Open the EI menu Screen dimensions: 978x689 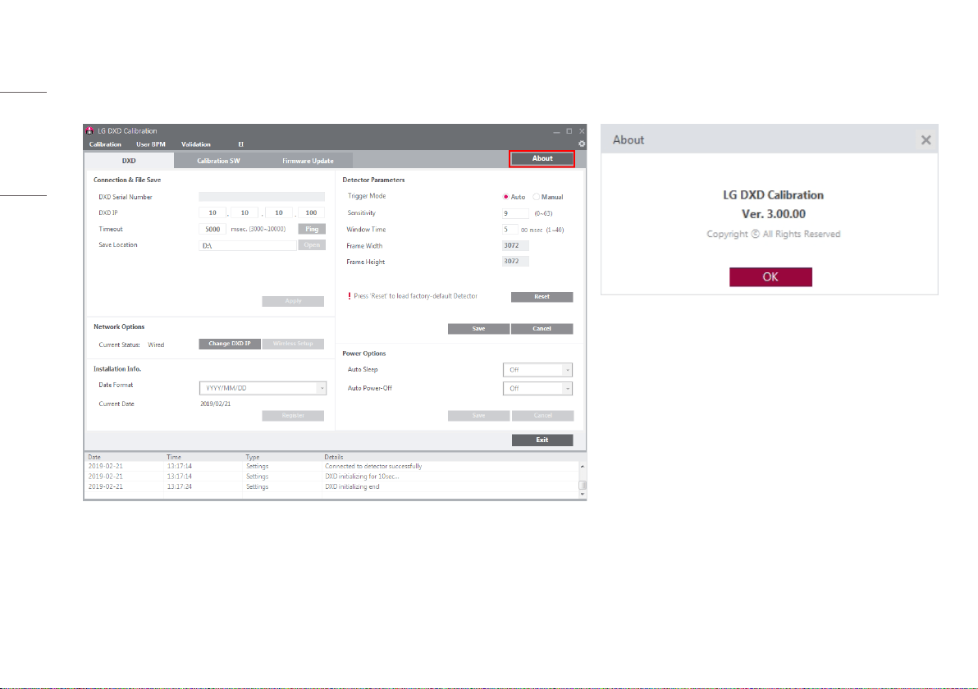point(240,144)
